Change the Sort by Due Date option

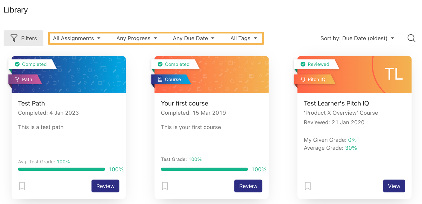pos(357,38)
